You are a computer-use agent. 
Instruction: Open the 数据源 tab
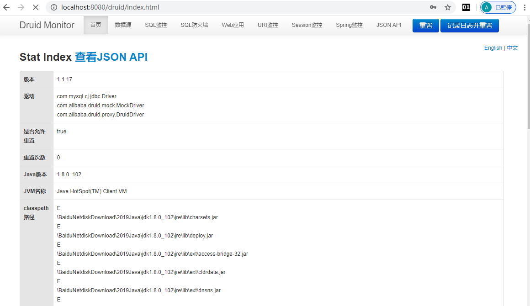[123, 25]
